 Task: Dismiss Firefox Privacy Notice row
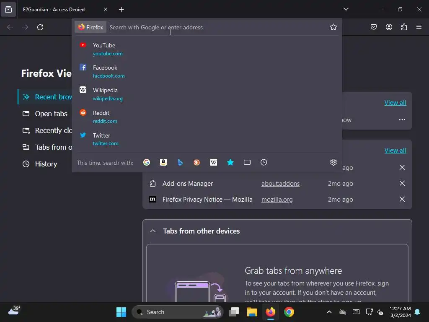(402, 199)
